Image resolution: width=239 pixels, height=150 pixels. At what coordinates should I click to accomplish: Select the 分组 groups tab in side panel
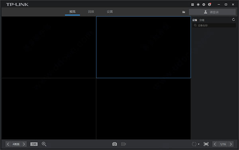point(202,20)
